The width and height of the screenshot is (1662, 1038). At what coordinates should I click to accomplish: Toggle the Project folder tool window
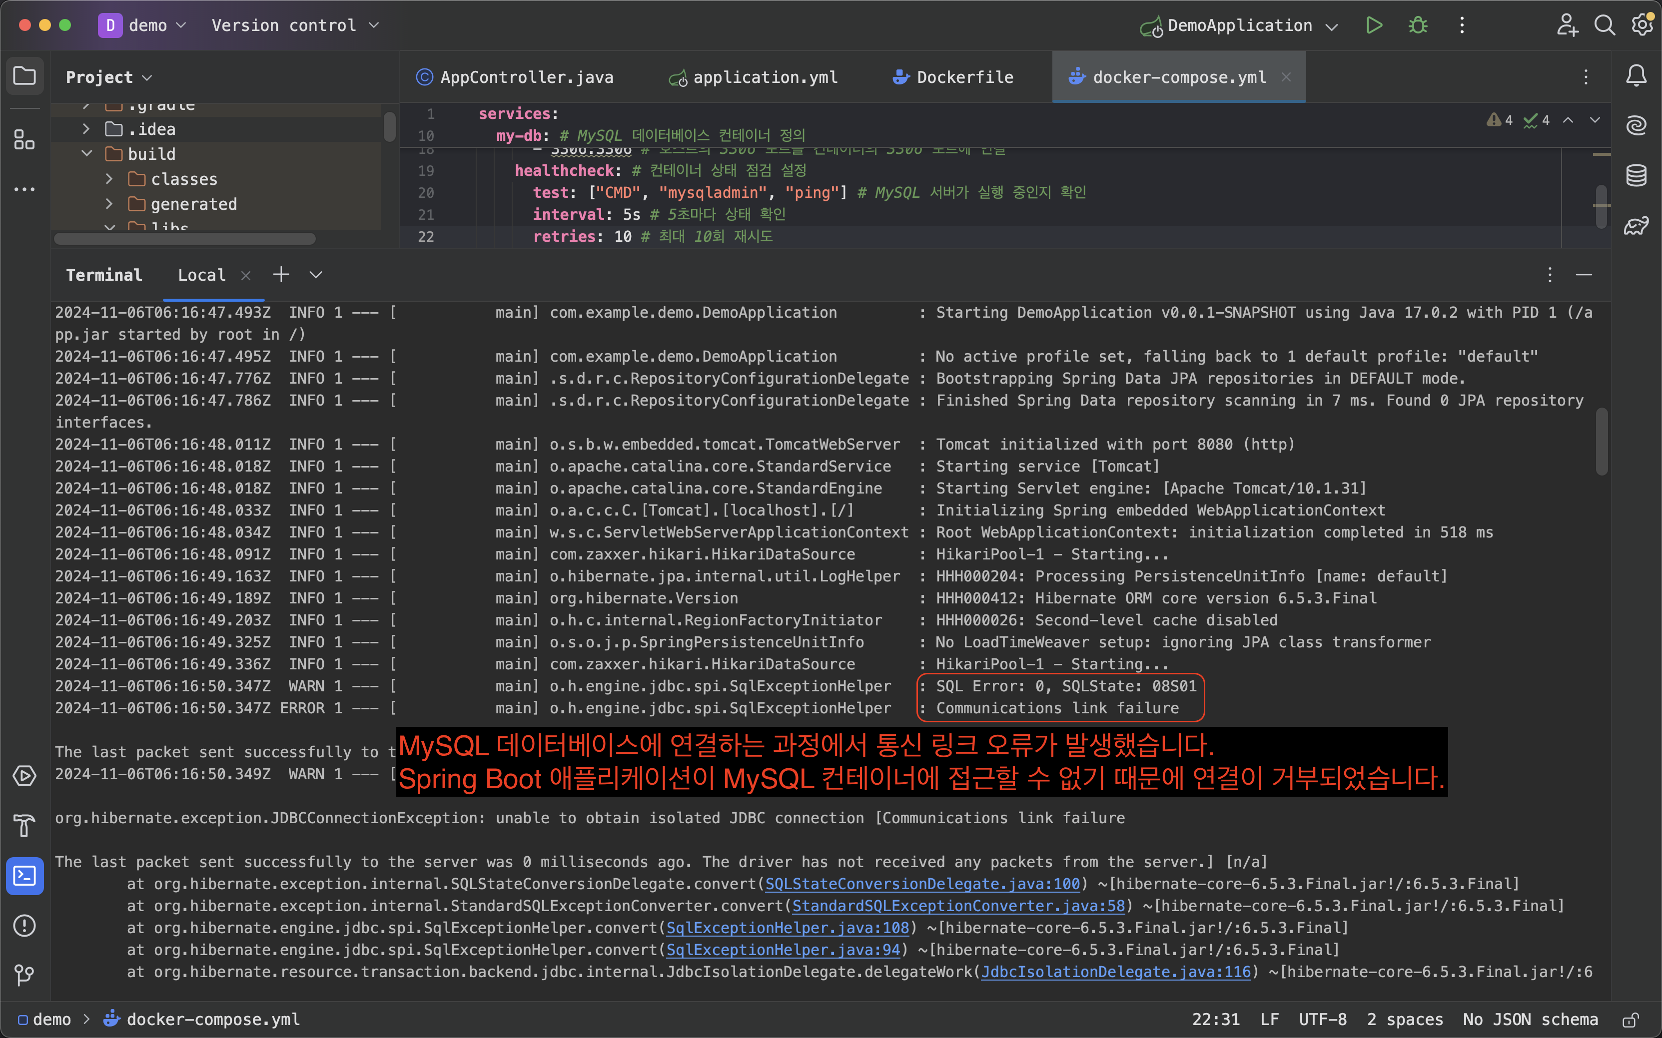[24, 75]
